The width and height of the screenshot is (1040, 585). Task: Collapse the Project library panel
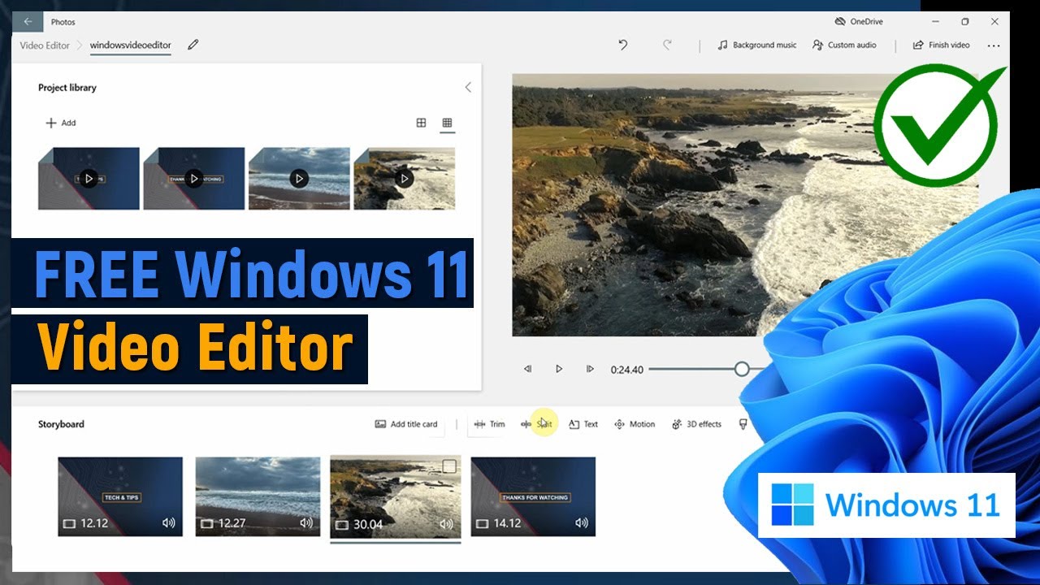(x=468, y=87)
